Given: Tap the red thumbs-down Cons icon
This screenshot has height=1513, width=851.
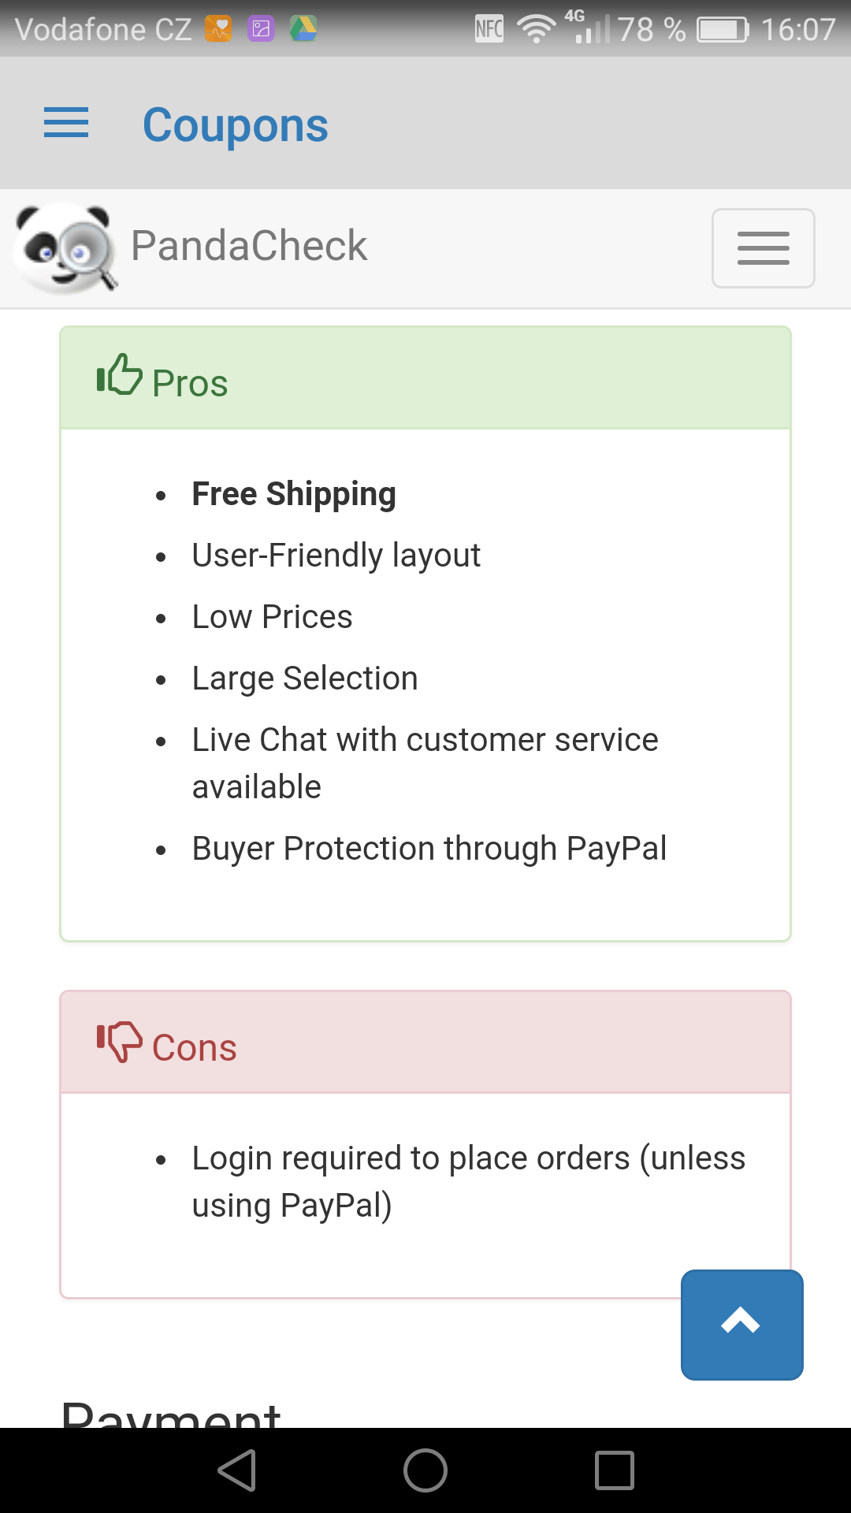Looking at the screenshot, I should coord(120,1042).
